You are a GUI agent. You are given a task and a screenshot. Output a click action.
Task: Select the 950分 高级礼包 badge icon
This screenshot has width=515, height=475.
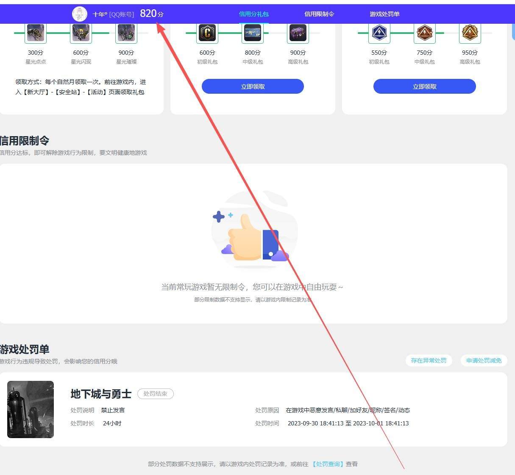click(x=470, y=33)
